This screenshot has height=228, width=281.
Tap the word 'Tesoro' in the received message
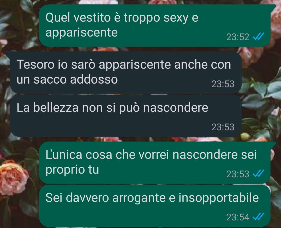tap(35, 64)
